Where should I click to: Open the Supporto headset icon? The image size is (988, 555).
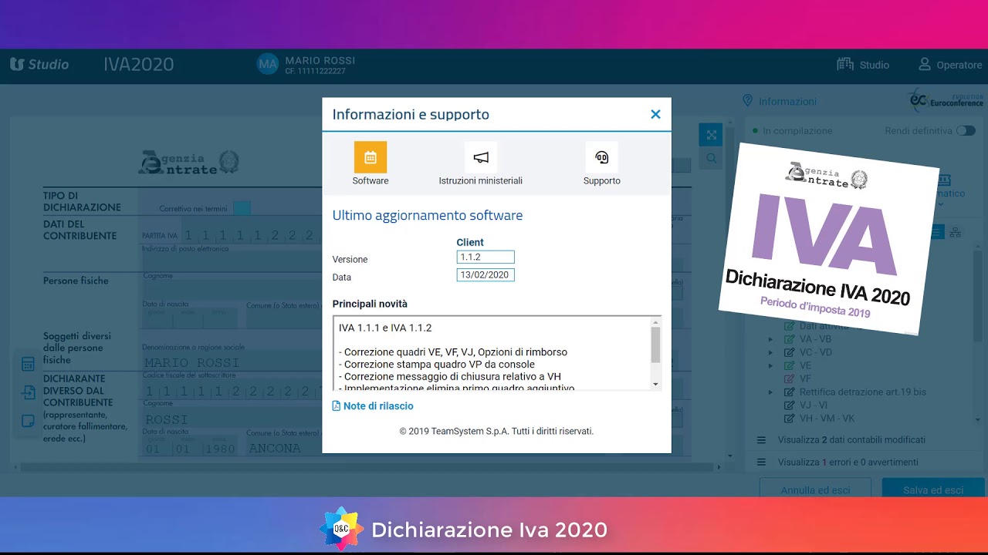[x=602, y=157]
